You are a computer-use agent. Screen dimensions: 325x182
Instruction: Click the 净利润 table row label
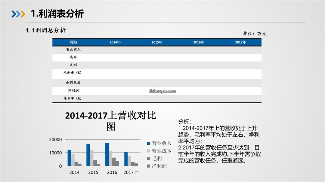tap(73, 90)
